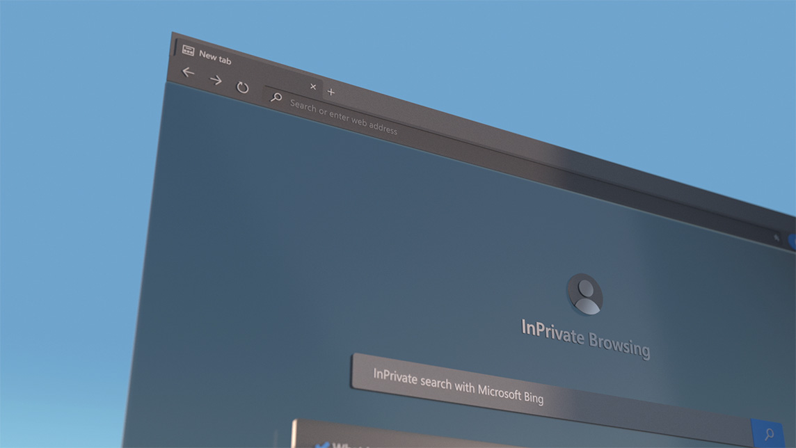796x448 pixels.
Task: Submit search with the blue magnifier button
Action: pos(768,433)
